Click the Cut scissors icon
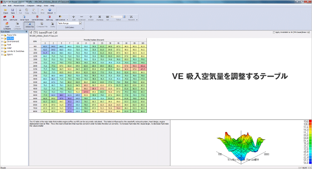Image resolution: width=312 pixels, height=169 pixels. [20, 10]
